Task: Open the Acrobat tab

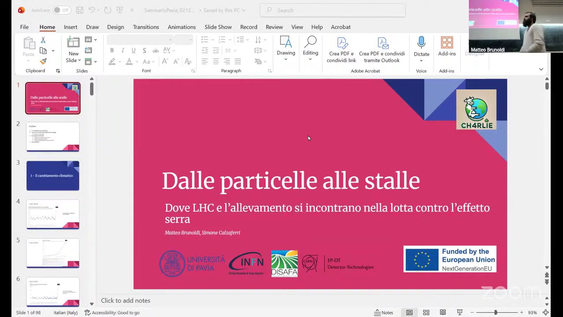Action: [x=341, y=27]
